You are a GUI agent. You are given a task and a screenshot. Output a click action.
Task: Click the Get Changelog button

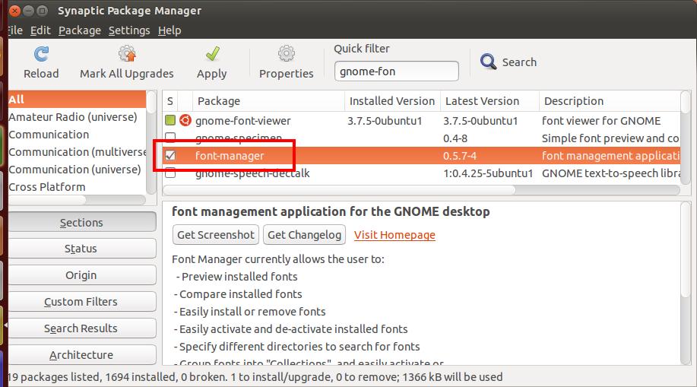305,235
